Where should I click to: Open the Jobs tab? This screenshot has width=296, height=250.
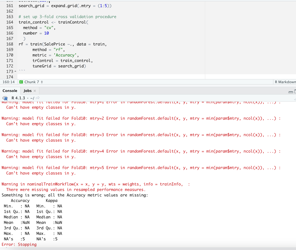(27, 91)
